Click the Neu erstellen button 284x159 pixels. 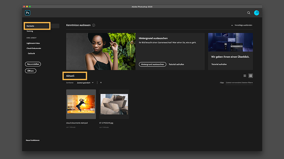(x=33, y=64)
